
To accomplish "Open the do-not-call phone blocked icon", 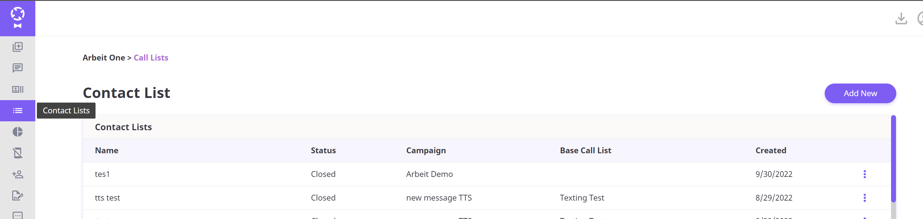I will point(18,153).
